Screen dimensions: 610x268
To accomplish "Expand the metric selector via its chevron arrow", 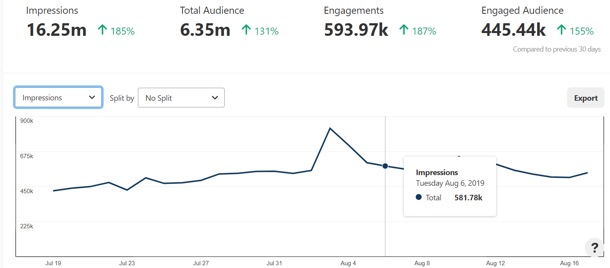I will click(x=92, y=97).
